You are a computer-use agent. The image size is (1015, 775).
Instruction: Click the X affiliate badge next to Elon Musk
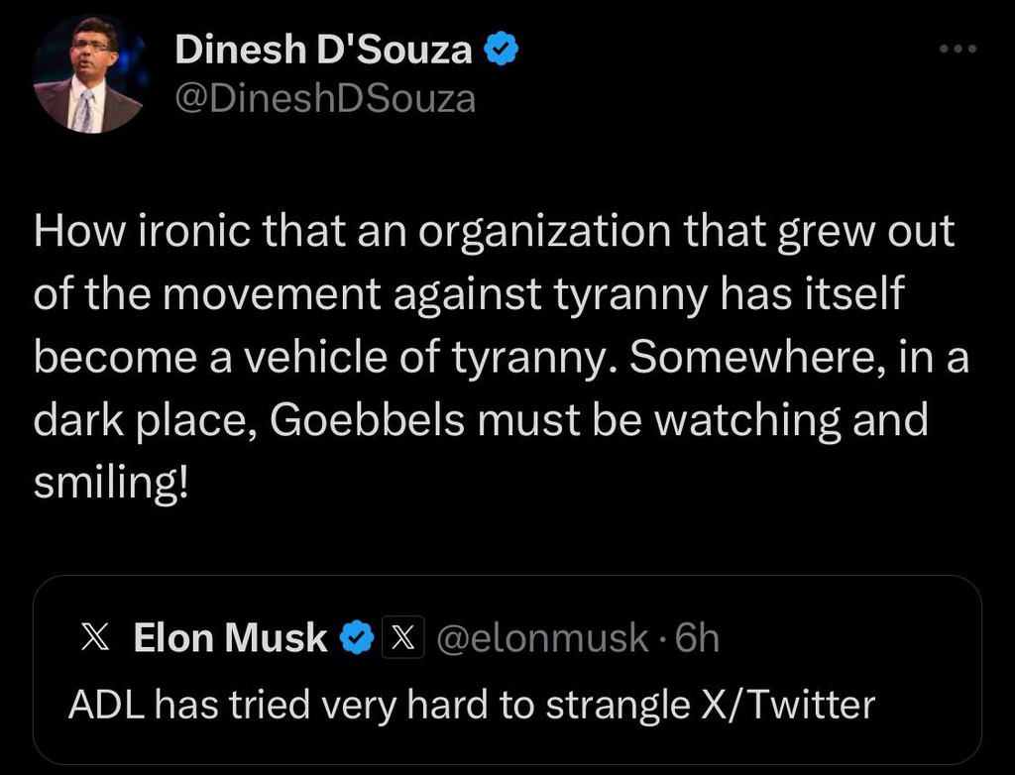pos(400,638)
